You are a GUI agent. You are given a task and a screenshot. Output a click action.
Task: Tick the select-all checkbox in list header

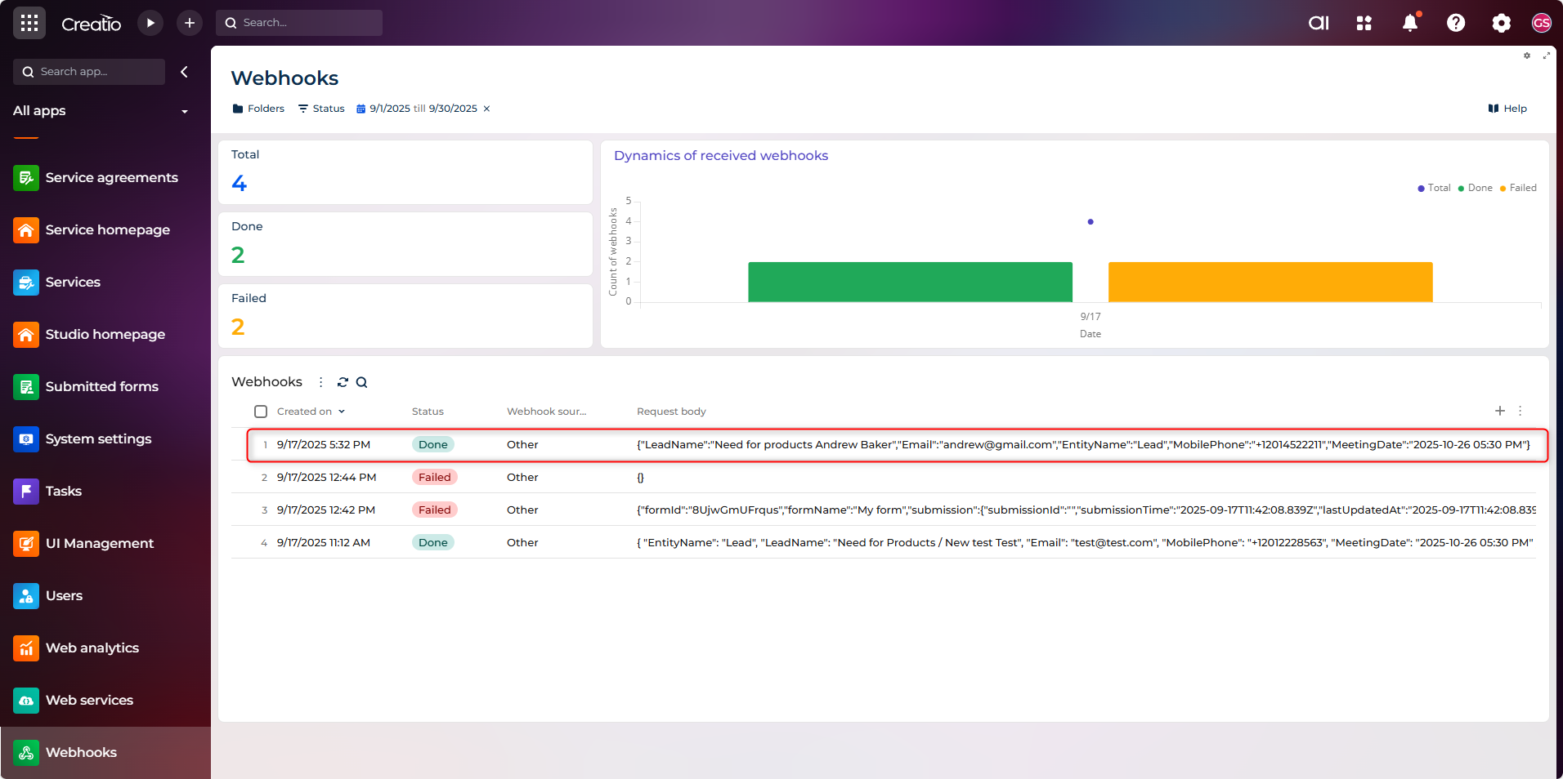pos(261,412)
